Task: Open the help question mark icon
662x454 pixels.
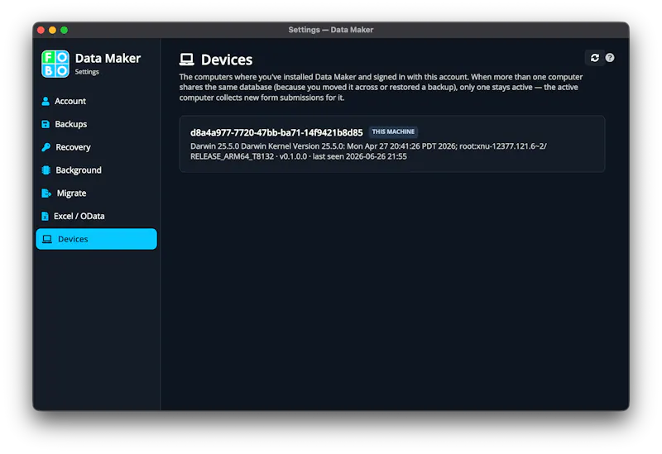Action: pos(610,58)
